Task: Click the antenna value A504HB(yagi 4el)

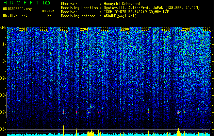Action: [x=120, y=16]
